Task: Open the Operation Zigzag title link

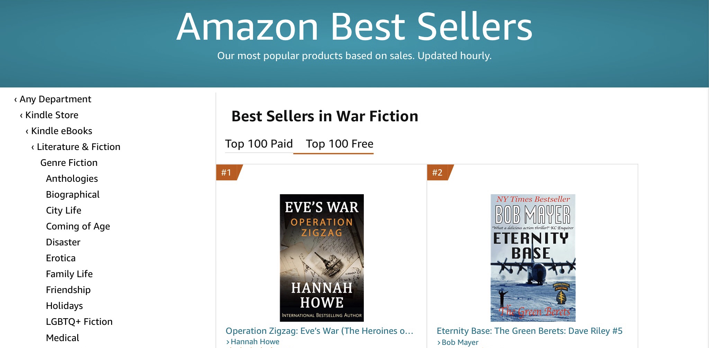Action: tap(319, 331)
